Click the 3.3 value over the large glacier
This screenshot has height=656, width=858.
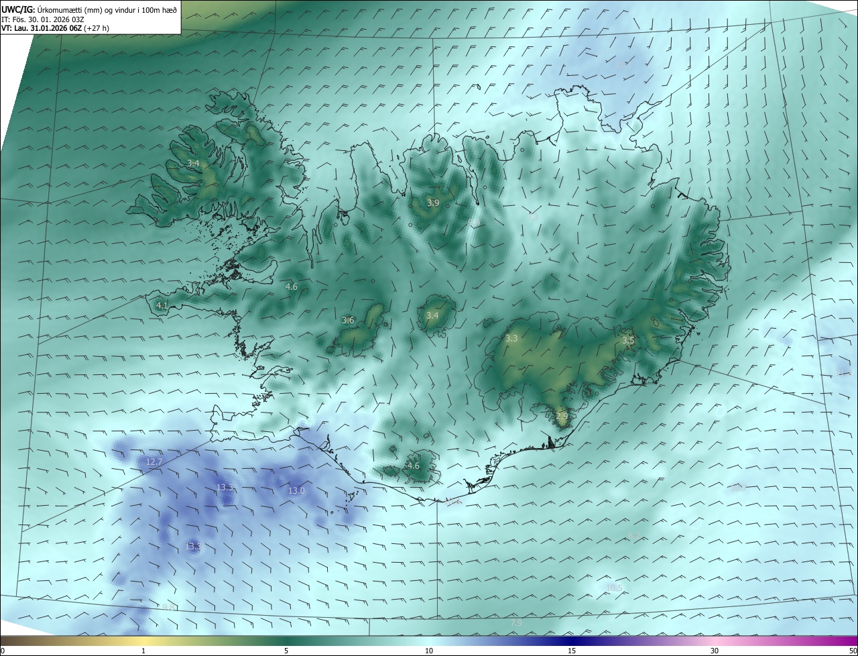511,339
